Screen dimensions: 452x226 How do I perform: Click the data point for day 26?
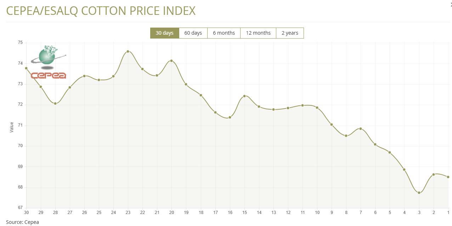click(84, 76)
